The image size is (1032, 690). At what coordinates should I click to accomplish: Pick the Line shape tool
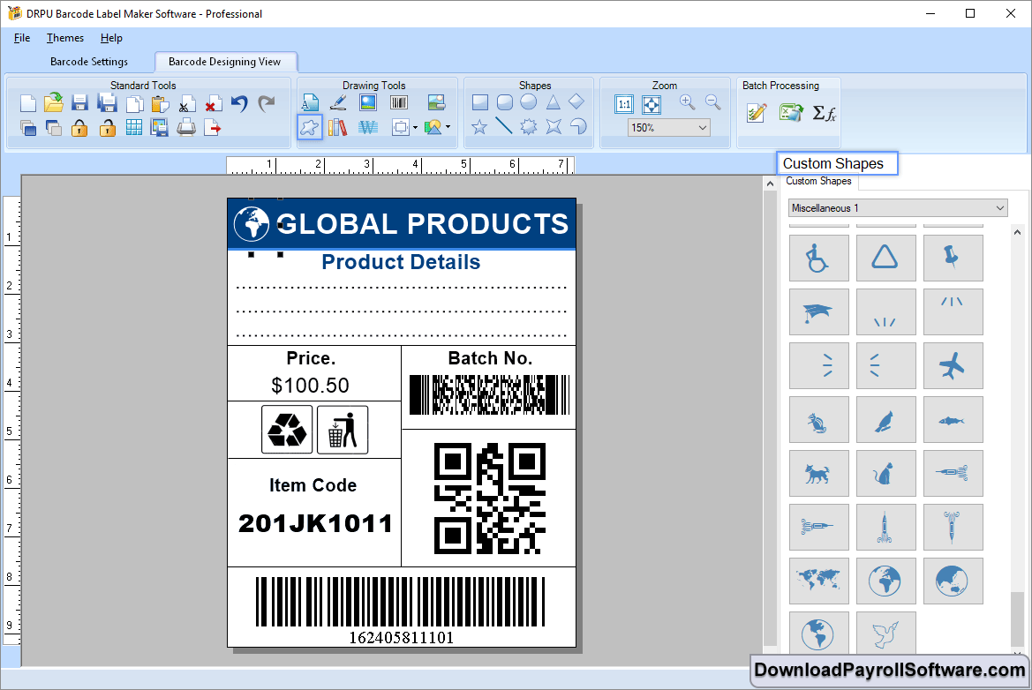pyautogui.click(x=504, y=127)
